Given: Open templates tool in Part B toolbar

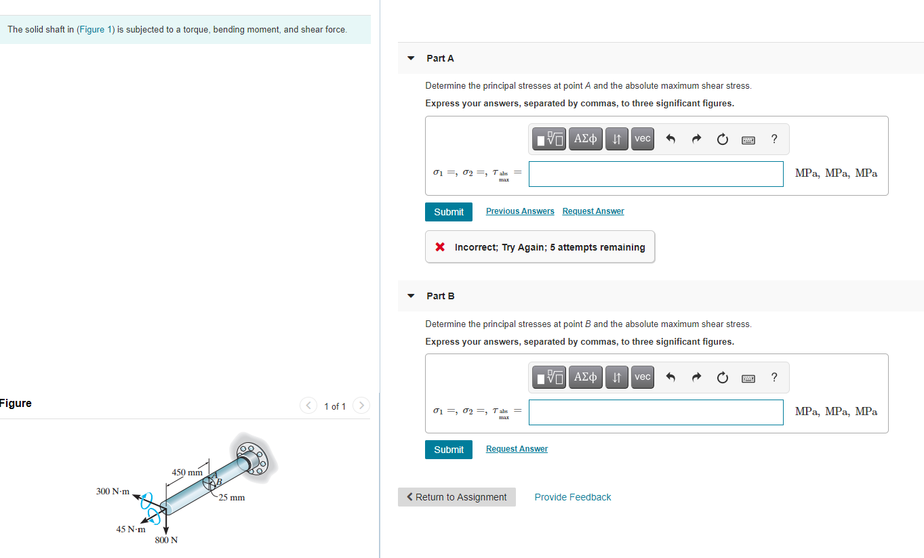Looking at the screenshot, I should tap(548, 377).
